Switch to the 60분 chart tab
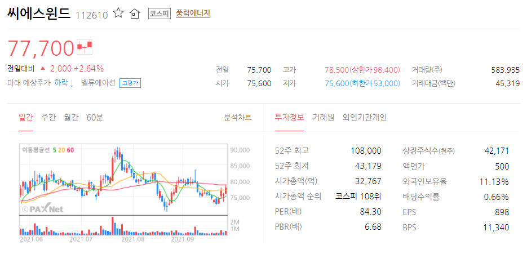 coord(95,118)
